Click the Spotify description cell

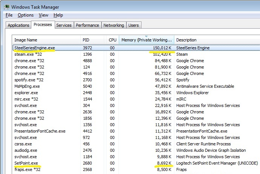click(x=183, y=80)
